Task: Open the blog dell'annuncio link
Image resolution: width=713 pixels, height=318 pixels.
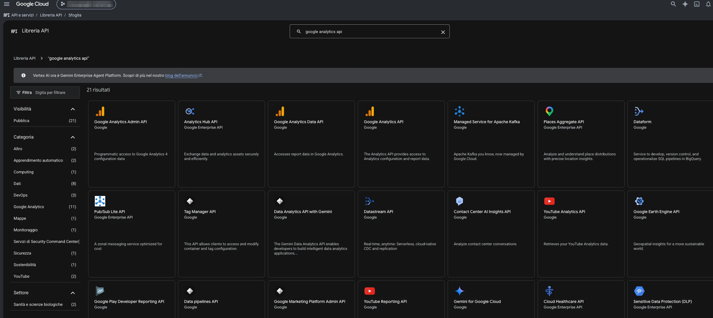Action: coord(183,75)
